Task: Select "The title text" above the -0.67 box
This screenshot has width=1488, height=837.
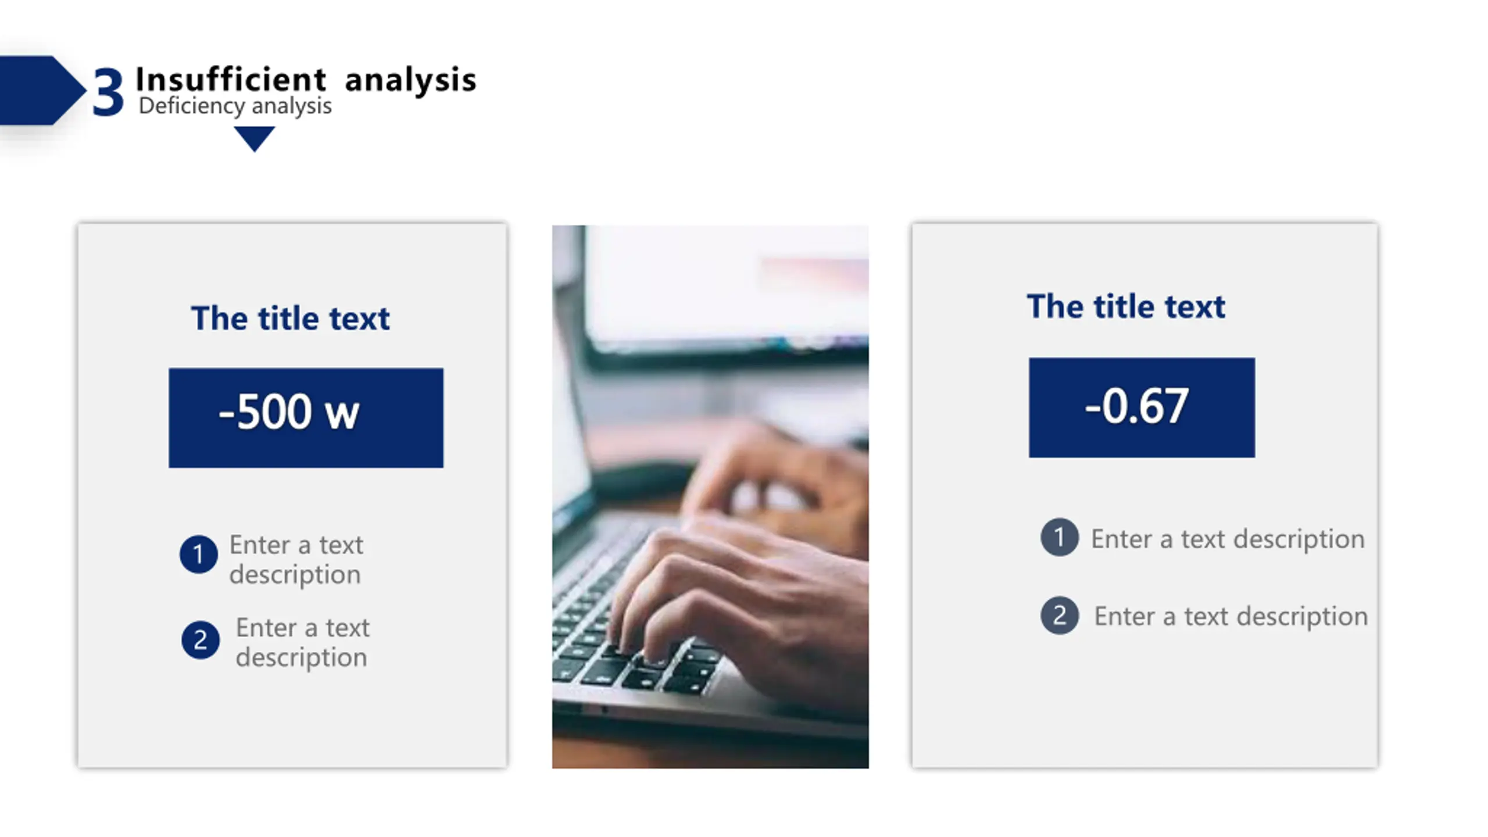Action: tap(1126, 306)
